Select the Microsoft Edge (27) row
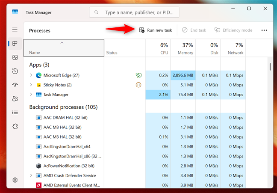The image size is (277, 193). click(135, 75)
